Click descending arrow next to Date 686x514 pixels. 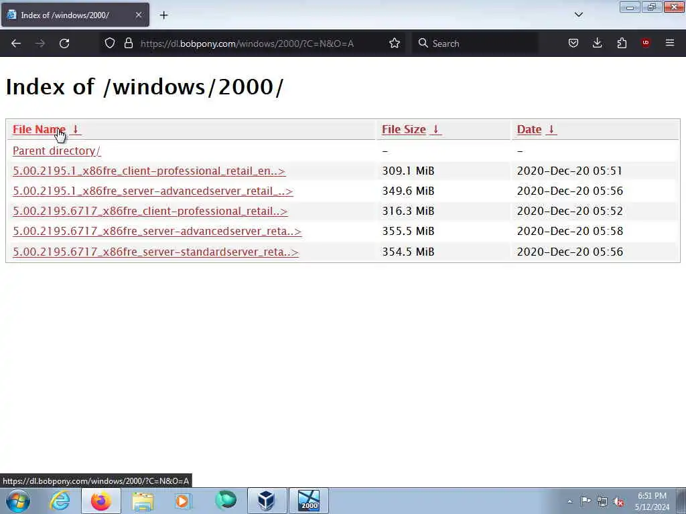pyautogui.click(x=551, y=129)
